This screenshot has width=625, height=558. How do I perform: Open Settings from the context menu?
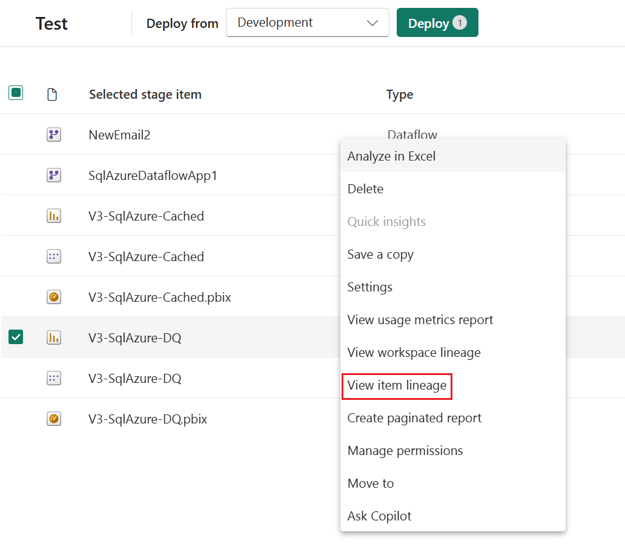click(x=369, y=287)
